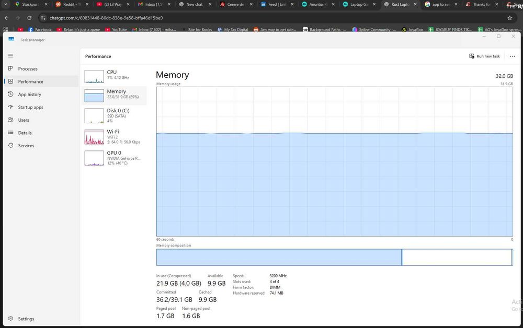Screen dimensions: 523x328
Task: Open the Relax, it's just a game bookmark
Action: (x=78, y=30)
